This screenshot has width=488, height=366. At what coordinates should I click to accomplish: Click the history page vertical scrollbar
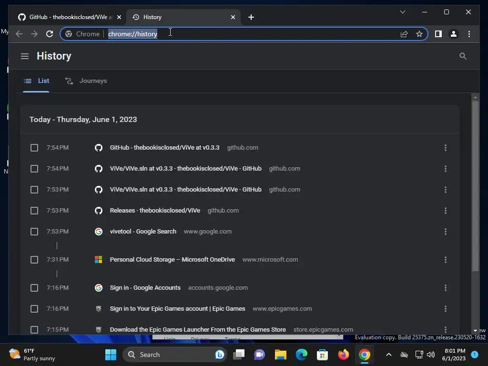pyautogui.click(x=475, y=185)
